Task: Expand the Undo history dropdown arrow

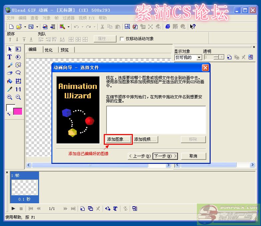Action: point(82,27)
